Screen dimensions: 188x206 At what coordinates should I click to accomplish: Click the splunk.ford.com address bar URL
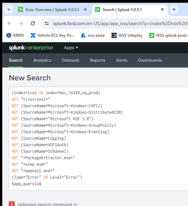coord(120,24)
